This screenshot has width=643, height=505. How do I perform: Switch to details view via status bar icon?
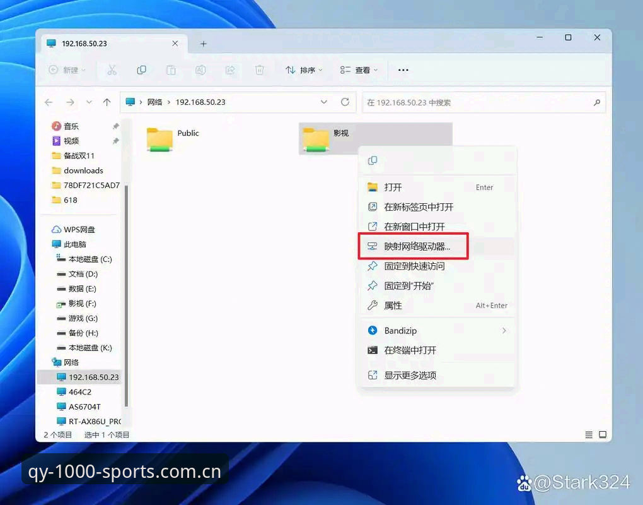click(x=589, y=434)
